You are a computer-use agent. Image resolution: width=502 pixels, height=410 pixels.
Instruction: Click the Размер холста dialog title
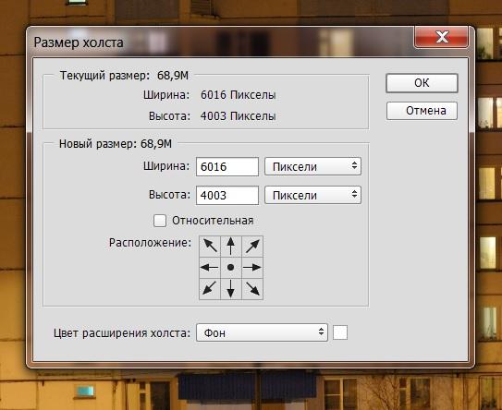pos(79,42)
